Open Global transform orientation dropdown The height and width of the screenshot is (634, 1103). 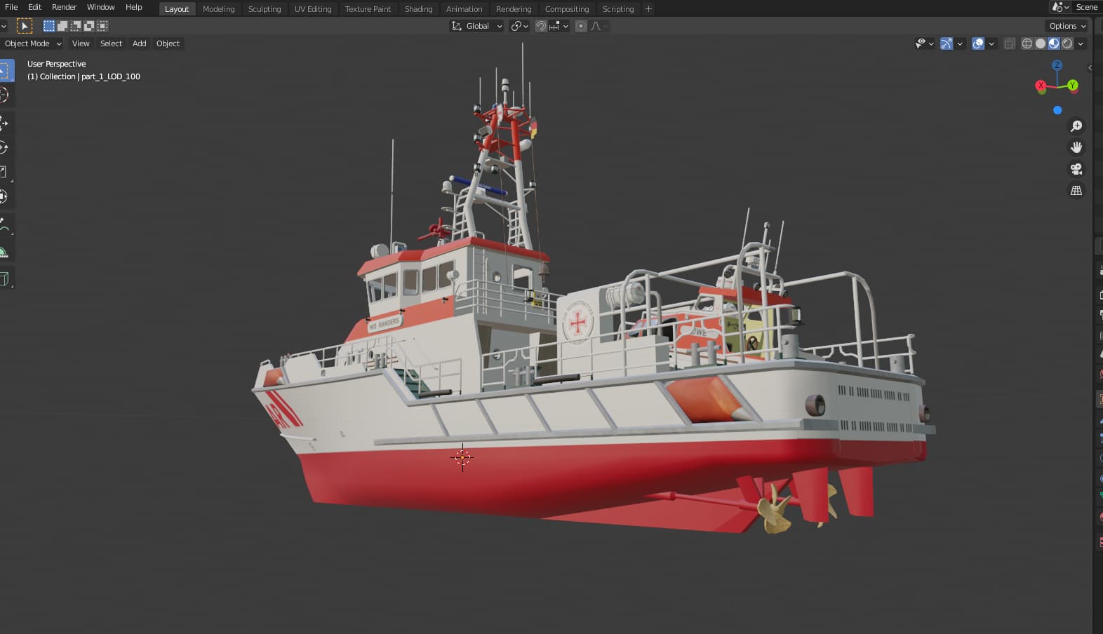(x=477, y=26)
